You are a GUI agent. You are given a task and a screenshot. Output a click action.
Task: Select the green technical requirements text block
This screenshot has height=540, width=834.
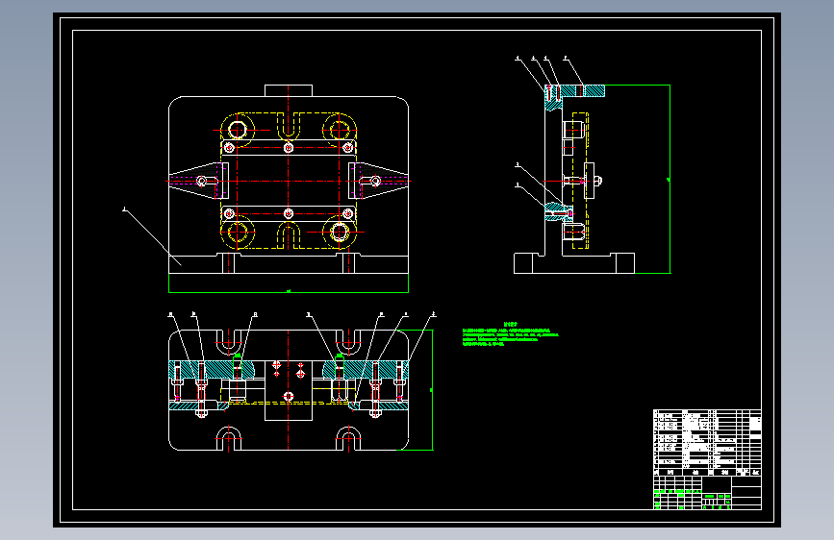511,334
